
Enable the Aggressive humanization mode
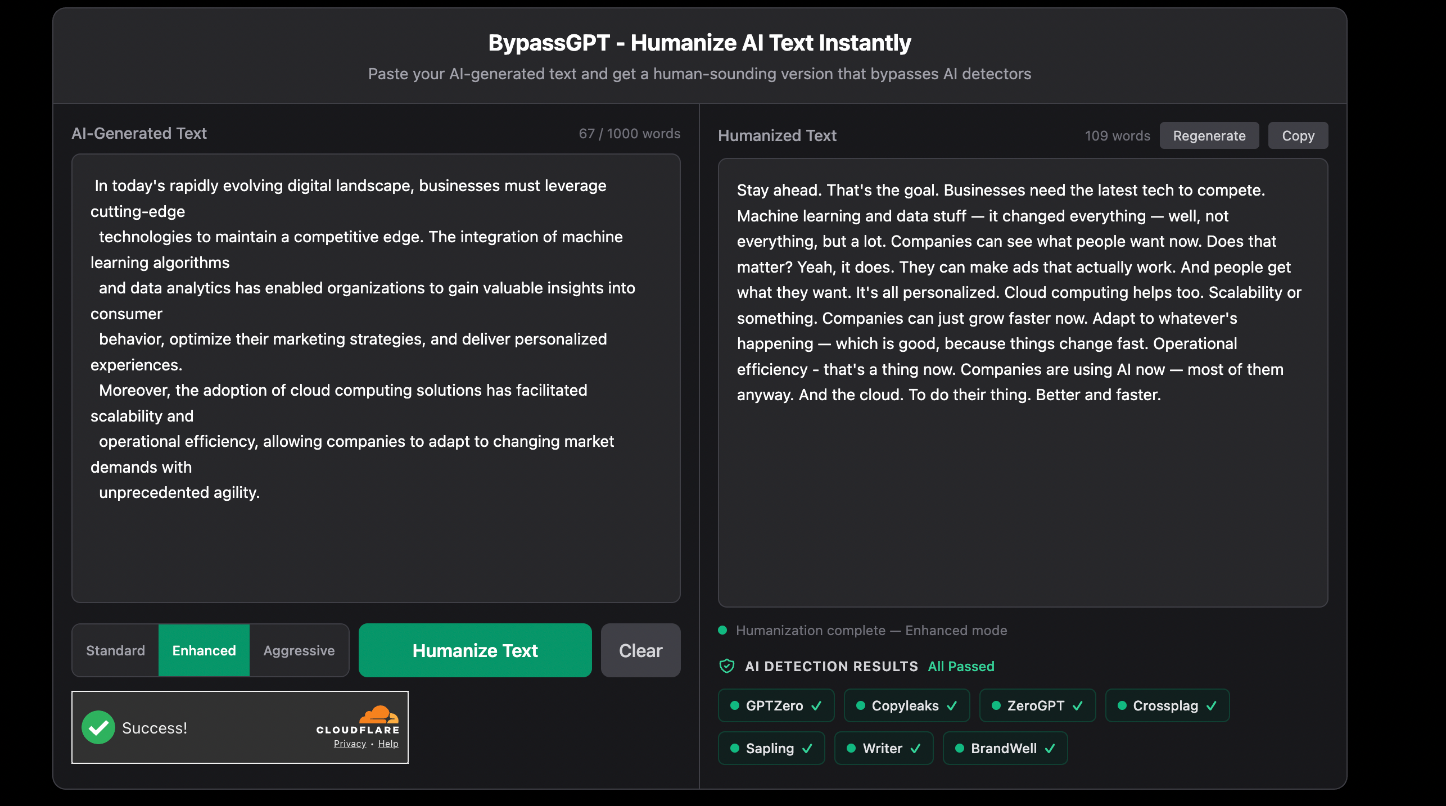[299, 650]
